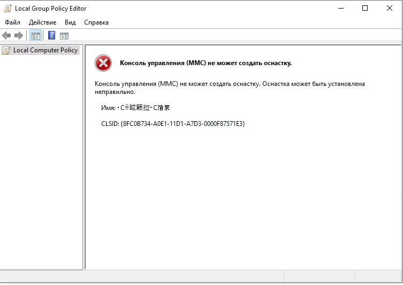Image resolution: width=403 pixels, height=285 pixels.
Task: Click the red error X icon
Action: click(103, 63)
